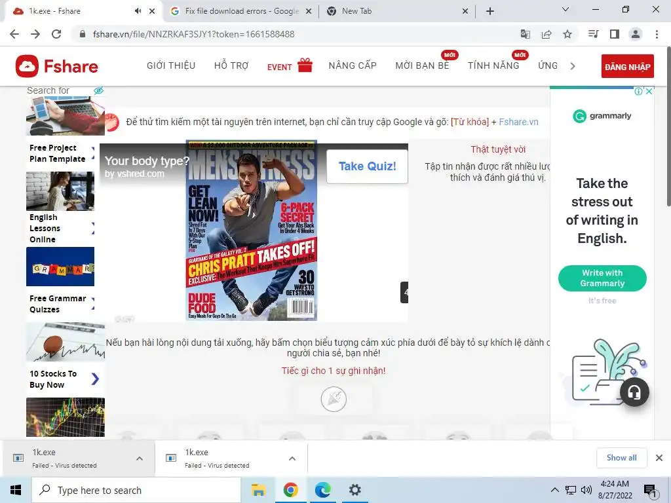671x503 pixels.
Task: View site info via padlock icon
Action: click(x=83, y=34)
